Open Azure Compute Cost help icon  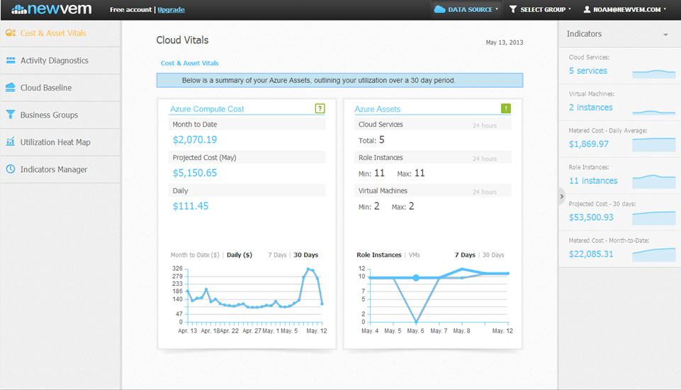pyautogui.click(x=320, y=108)
